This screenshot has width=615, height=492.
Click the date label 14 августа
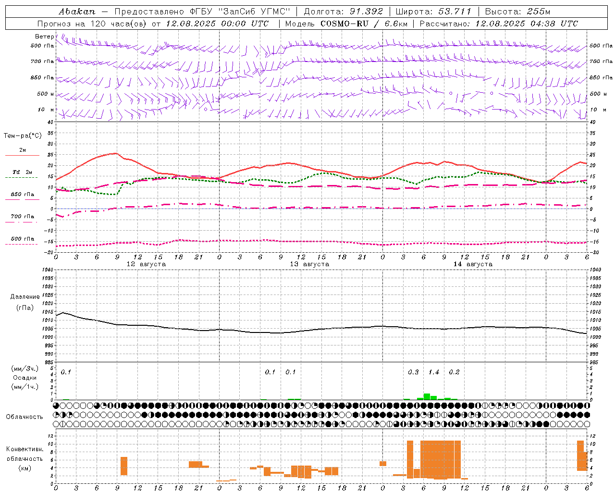click(x=473, y=264)
